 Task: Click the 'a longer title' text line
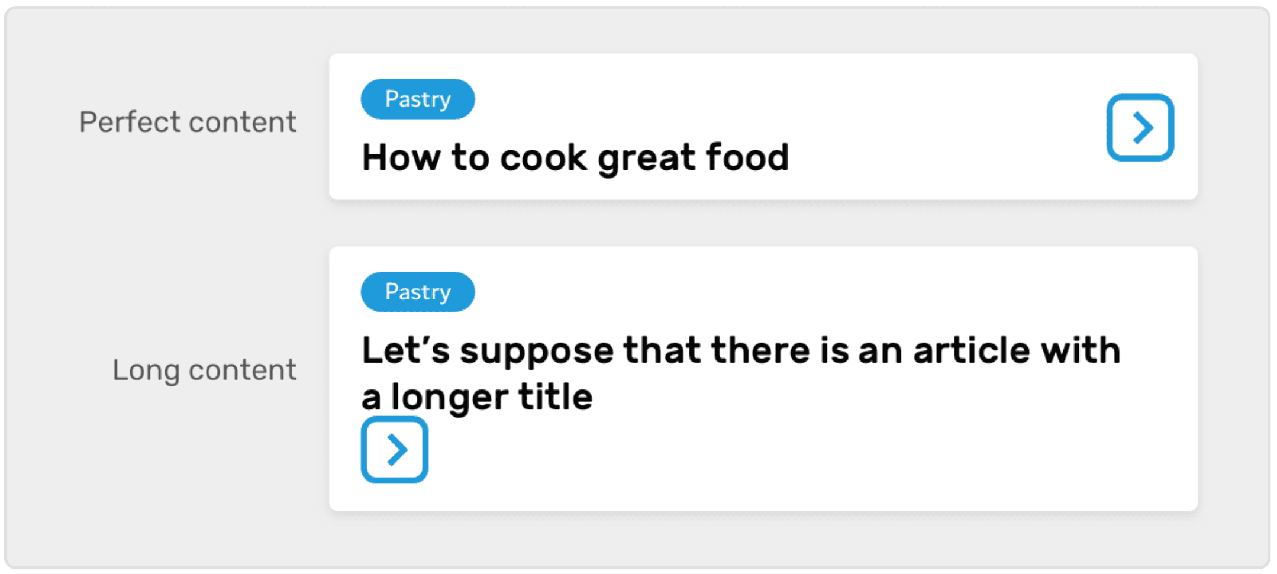pos(477,396)
